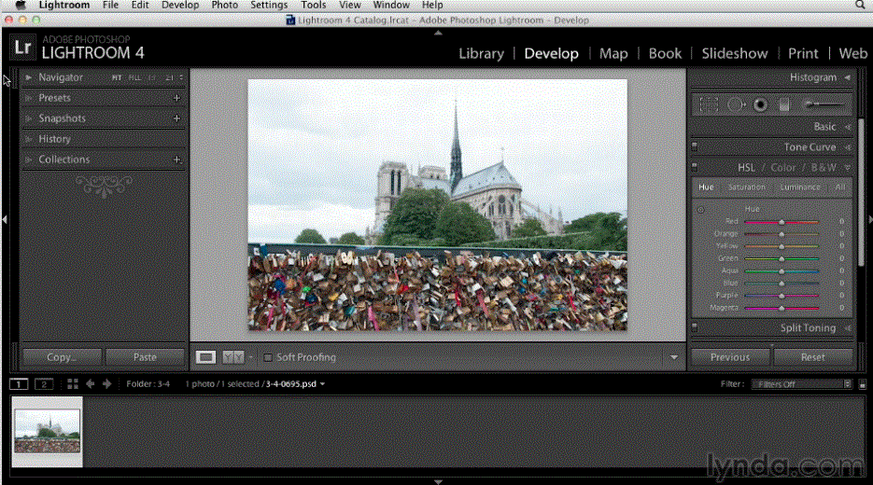Select the Graduated Filter tool
This screenshot has width=873, height=485.
[784, 104]
